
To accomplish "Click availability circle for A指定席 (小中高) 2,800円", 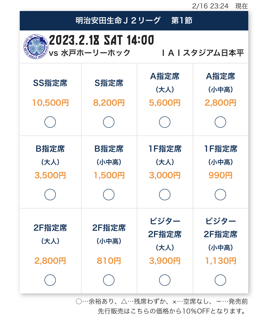I will click(220, 122).
